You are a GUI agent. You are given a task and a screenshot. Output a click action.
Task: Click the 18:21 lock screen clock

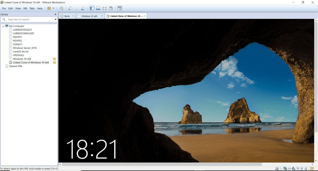pos(92,149)
